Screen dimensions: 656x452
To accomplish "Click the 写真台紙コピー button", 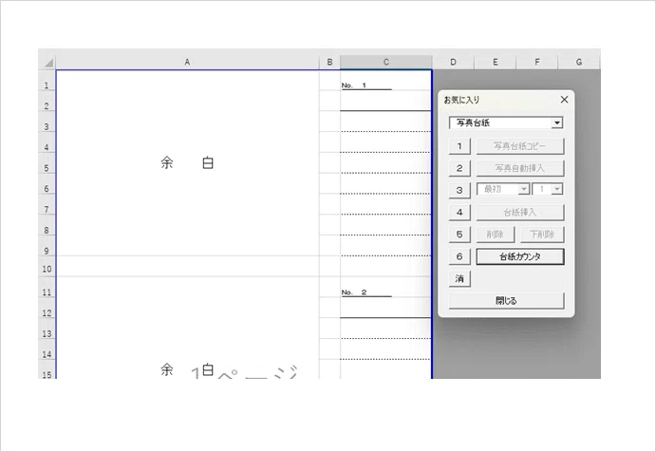I will point(520,146).
